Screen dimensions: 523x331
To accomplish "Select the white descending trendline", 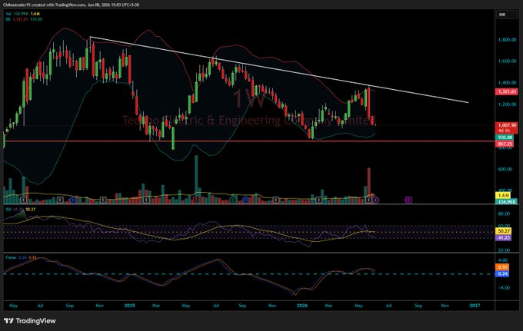I will tap(279, 69).
